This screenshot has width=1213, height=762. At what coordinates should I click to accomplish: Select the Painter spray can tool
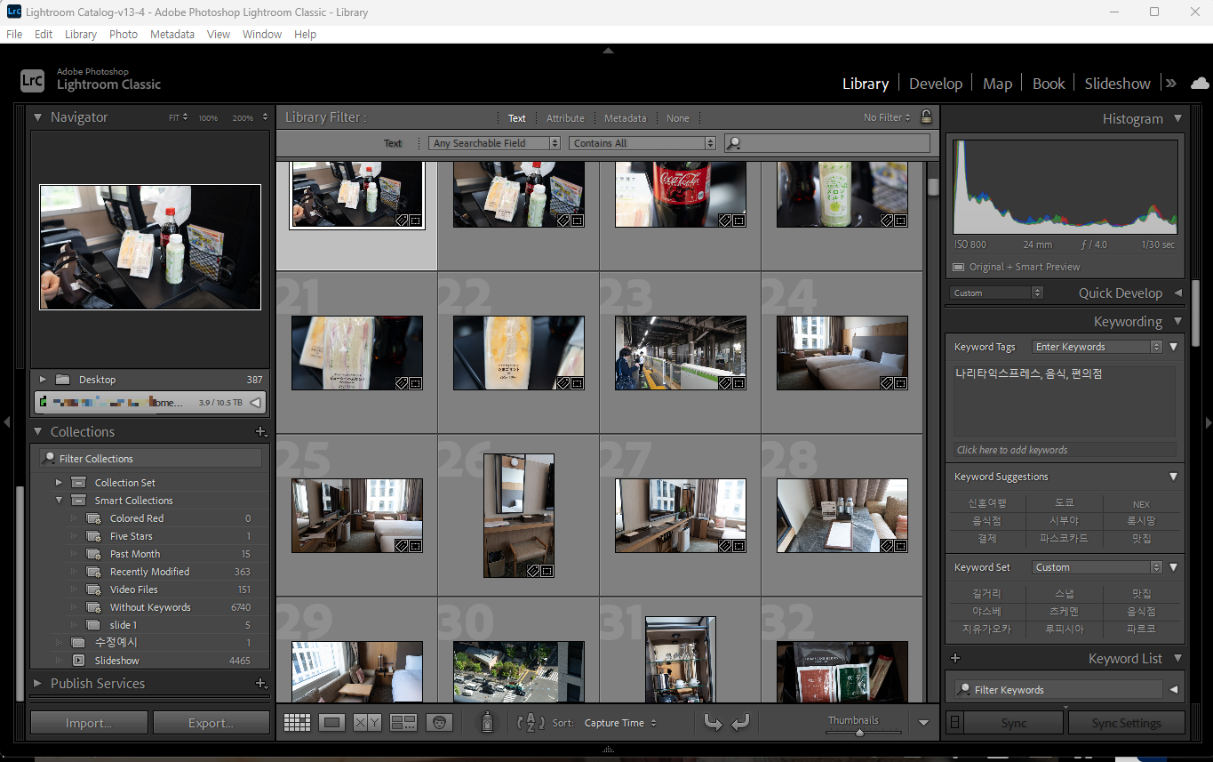click(x=487, y=723)
